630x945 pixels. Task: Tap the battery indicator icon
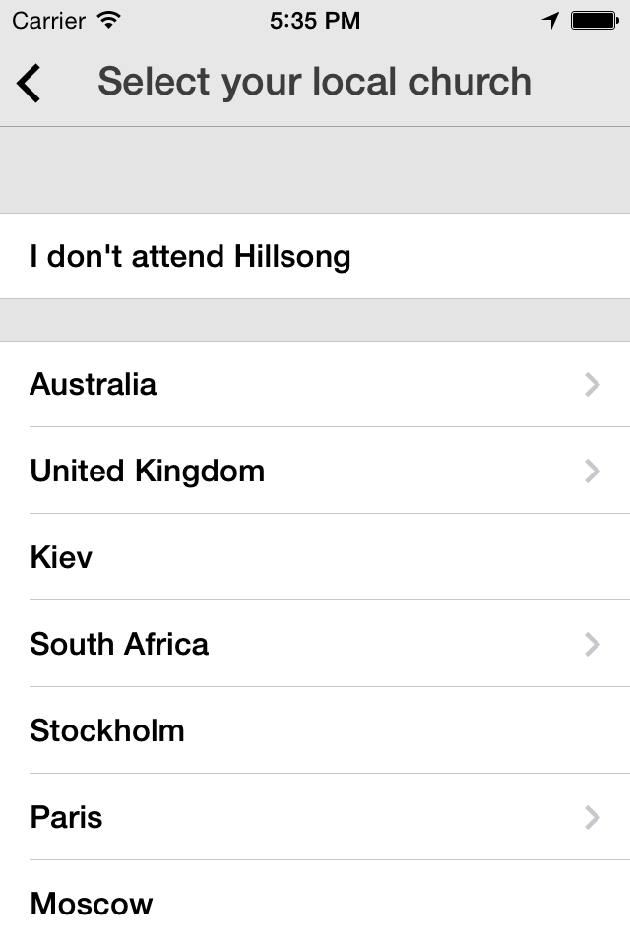pyautogui.click(x=594, y=20)
